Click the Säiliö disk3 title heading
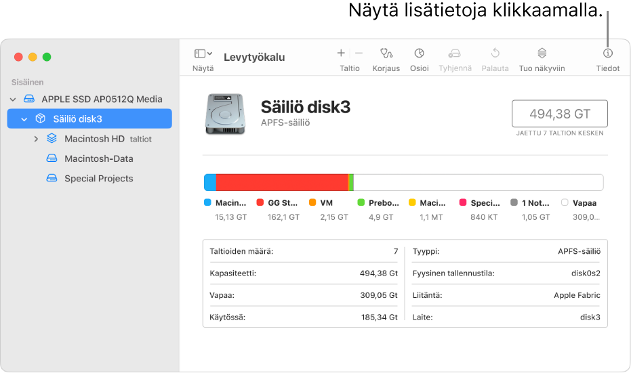 pos(306,107)
